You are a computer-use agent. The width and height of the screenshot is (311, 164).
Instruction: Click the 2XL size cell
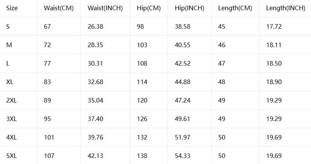click(x=12, y=100)
